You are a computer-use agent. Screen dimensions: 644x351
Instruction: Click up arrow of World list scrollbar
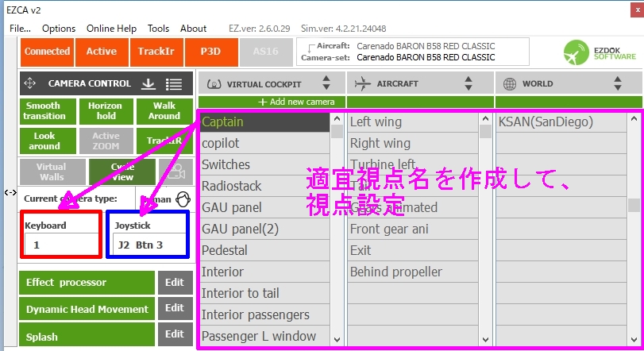(x=634, y=119)
